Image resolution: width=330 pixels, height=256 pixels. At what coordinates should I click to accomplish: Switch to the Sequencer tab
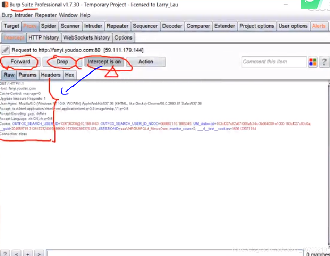click(x=145, y=26)
